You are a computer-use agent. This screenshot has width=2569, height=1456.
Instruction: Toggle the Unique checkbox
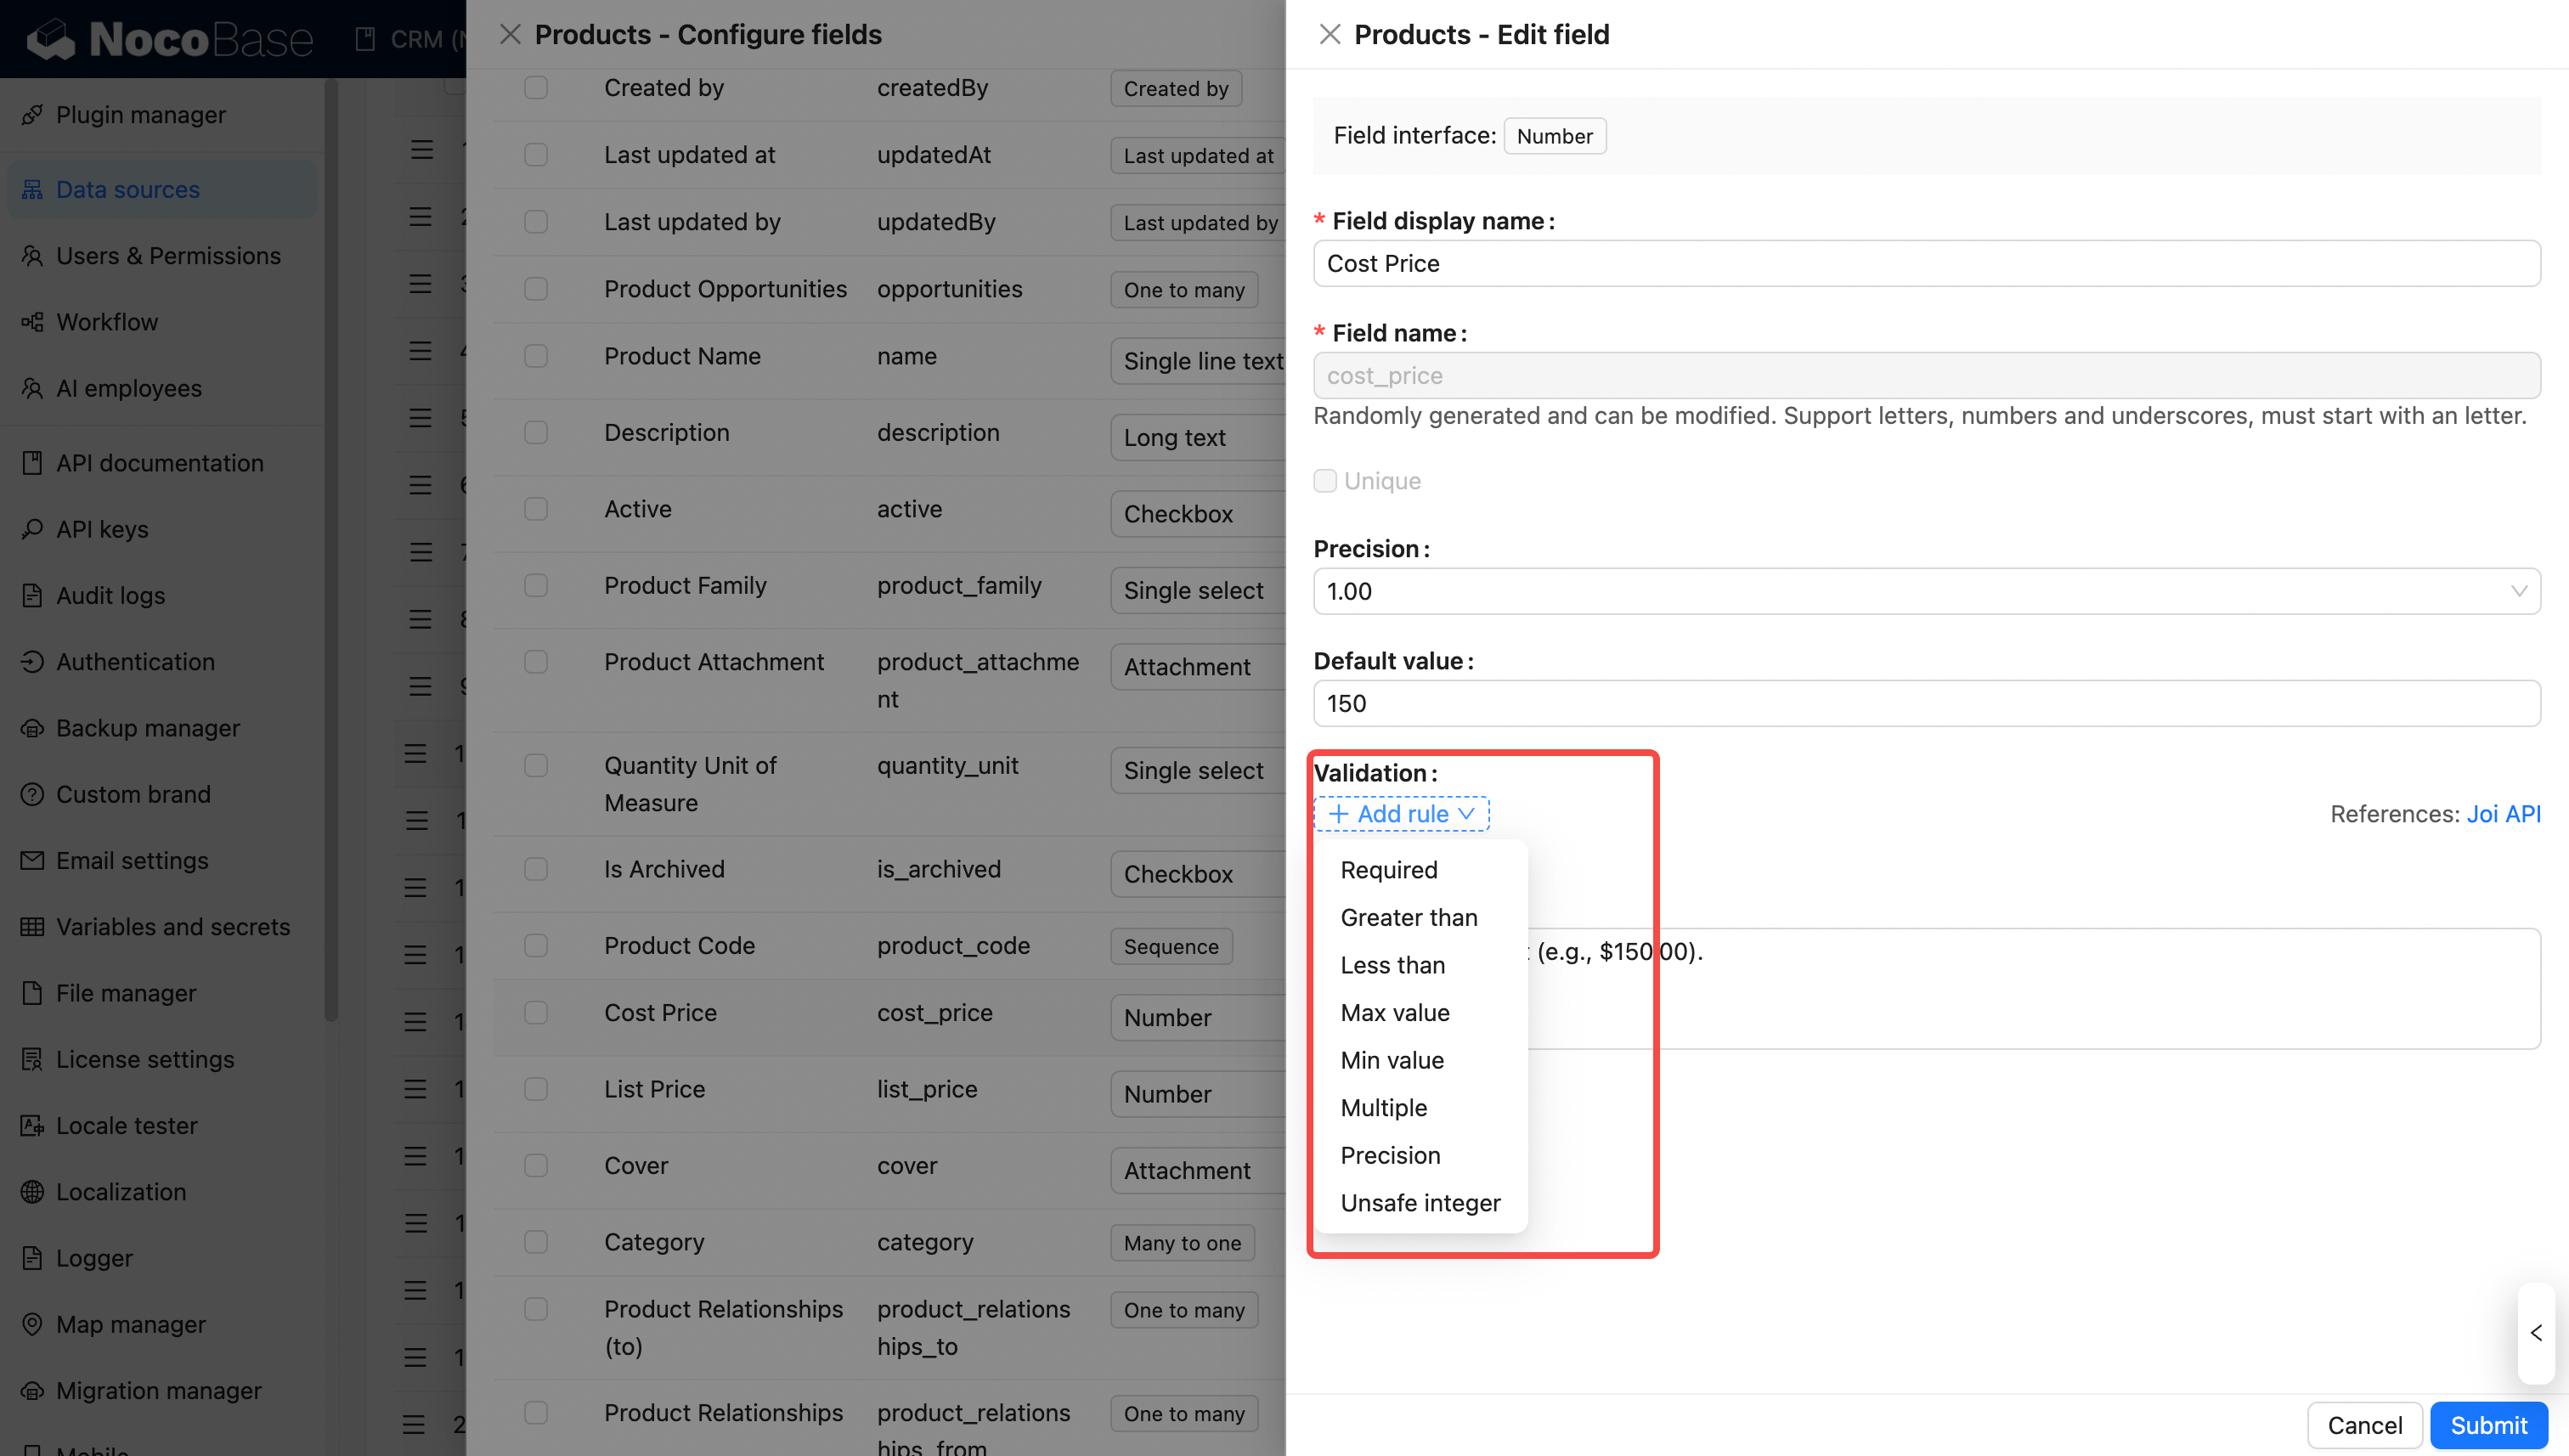[1325, 481]
